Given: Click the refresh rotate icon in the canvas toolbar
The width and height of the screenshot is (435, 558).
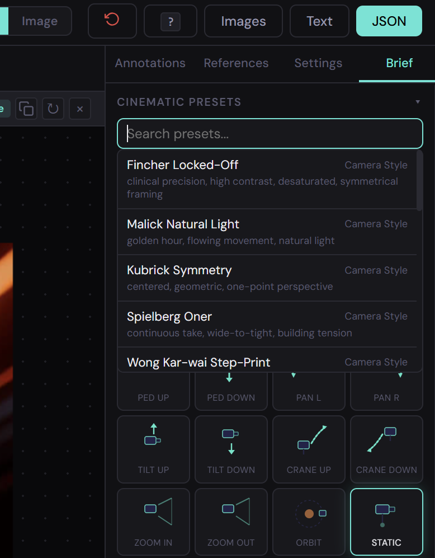Looking at the screenshot, I should point(53,109).
